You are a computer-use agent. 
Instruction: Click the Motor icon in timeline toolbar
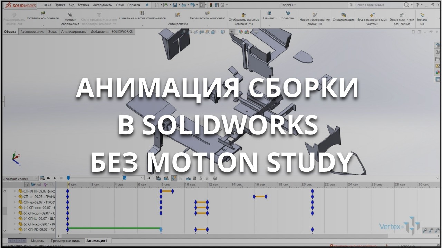(188, 178)
